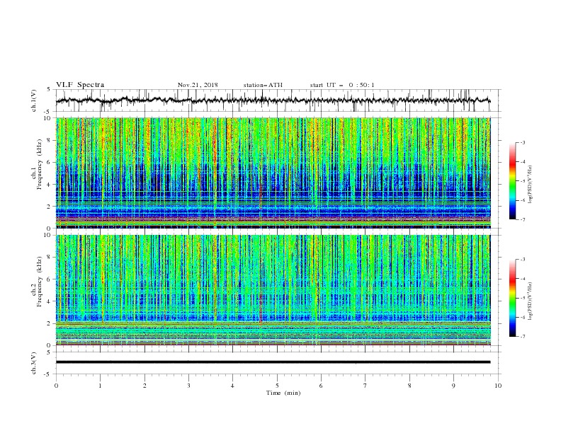Click inside the ch.2 spectrogram panel
This screenshot has width=561, height=433.
coord(273,290)
